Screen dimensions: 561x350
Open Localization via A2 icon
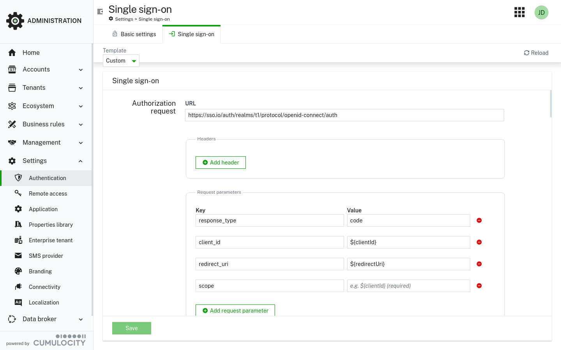pos(18,302)
